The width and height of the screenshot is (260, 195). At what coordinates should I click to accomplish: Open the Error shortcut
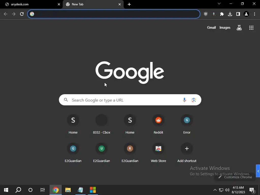point(187,124)
